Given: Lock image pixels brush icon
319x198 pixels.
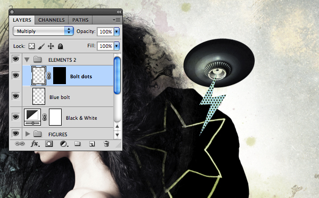Looking at the screenshot, I should 41,46.
